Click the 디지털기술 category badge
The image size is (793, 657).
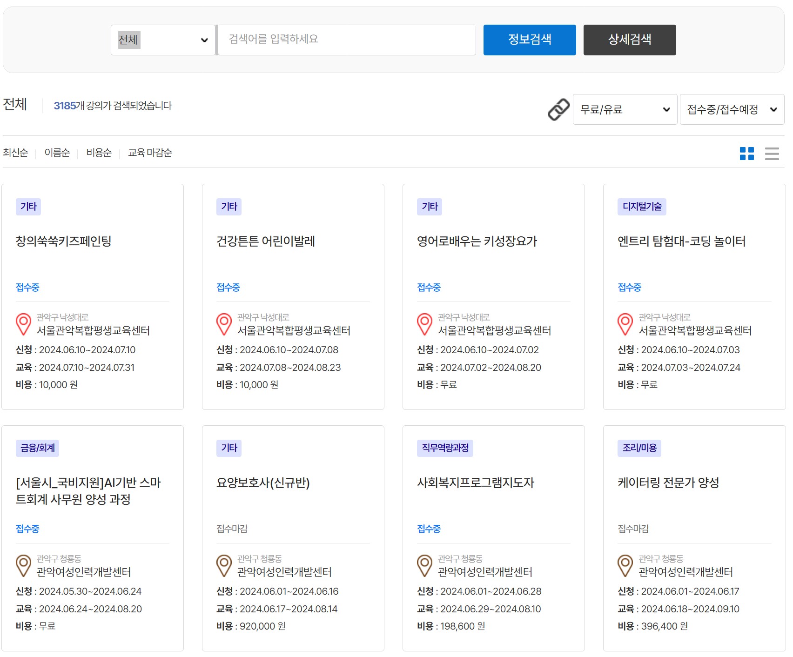641,207
